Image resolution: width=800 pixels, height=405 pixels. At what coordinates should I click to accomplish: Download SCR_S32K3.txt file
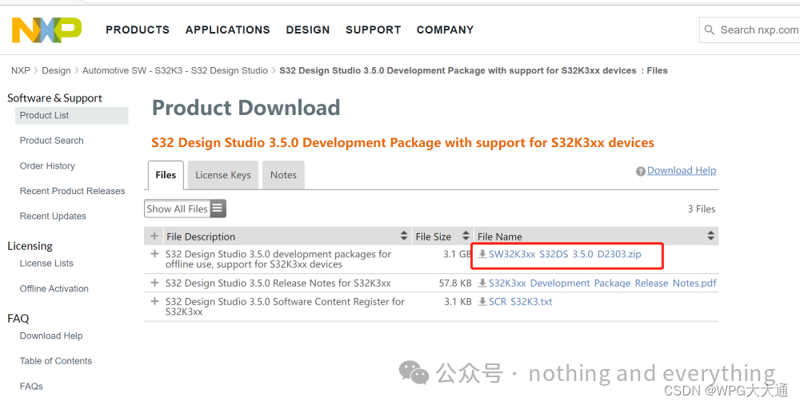pyautogui.click(x=521, y=302)
